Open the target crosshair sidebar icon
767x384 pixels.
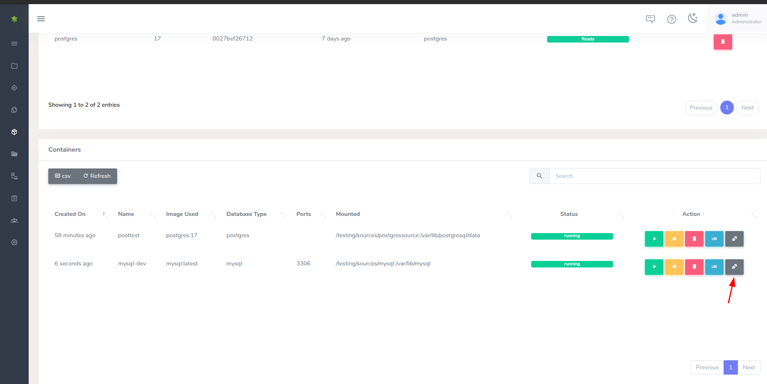point(14,88)
